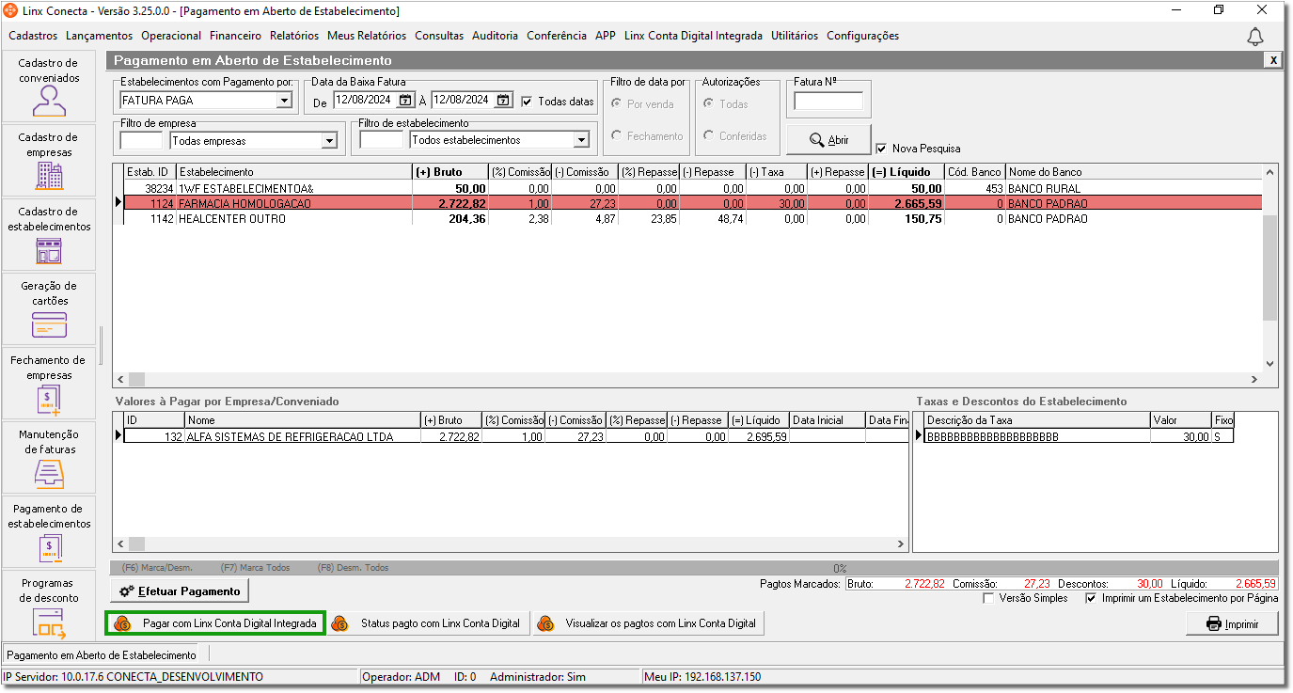Click the Imprimir button
Screen dimensions: 1293x693
click(1232, 624)
